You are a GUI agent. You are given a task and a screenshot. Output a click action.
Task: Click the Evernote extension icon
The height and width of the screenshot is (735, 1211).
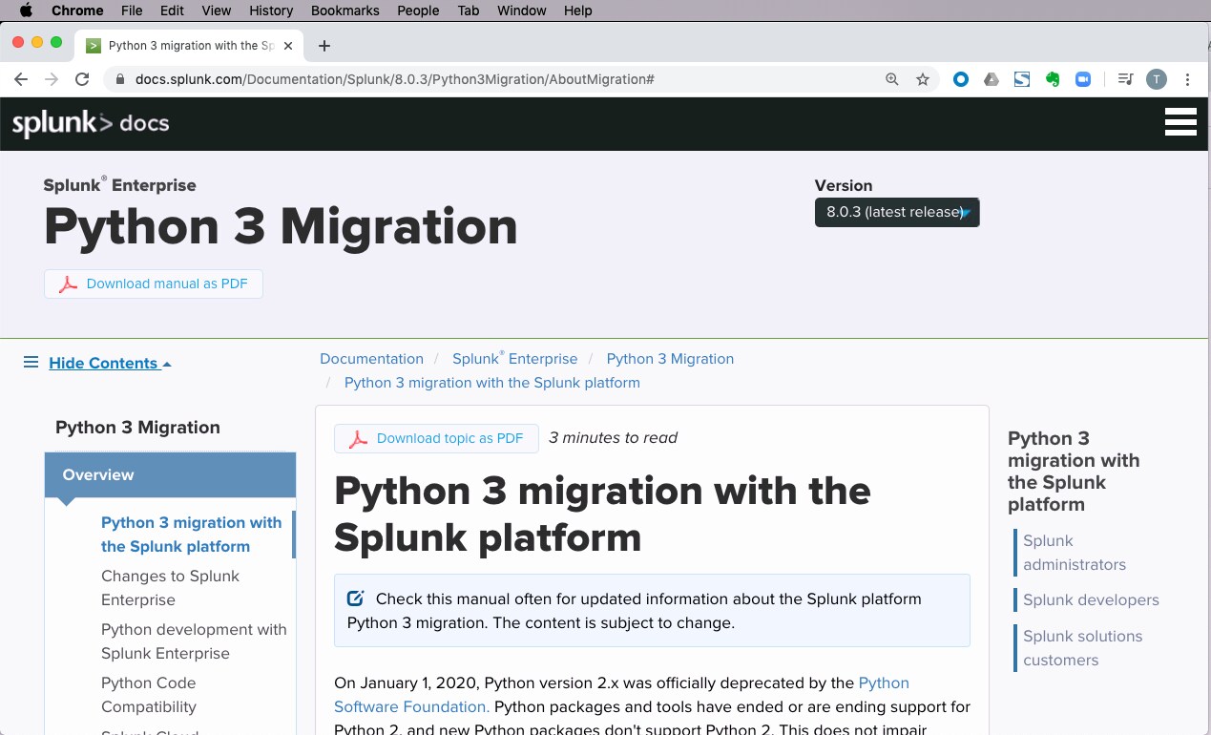(x=1053, y=79)
